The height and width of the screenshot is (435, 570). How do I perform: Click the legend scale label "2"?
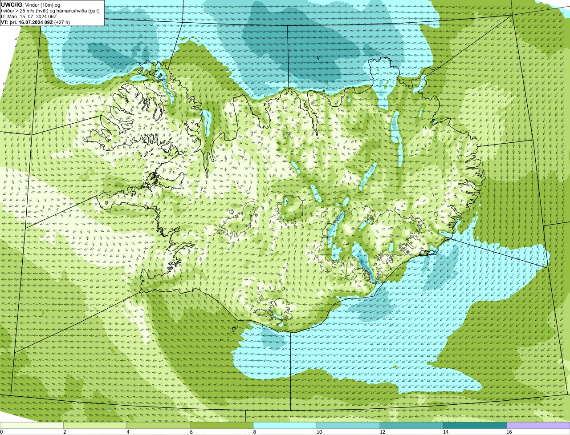[65, 432]
